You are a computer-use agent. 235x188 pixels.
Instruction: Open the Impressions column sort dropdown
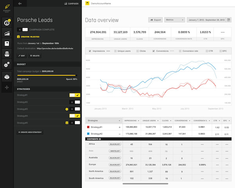point(139,121)
